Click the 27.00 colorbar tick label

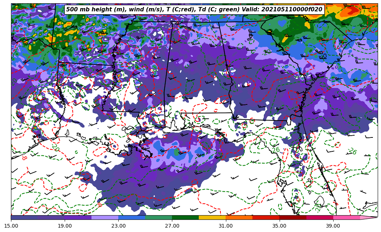point(172,226)
